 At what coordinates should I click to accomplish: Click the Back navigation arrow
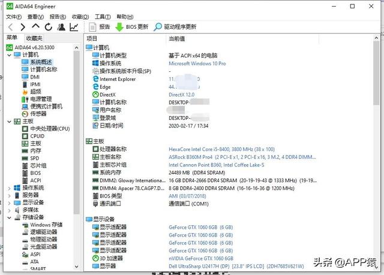tap(11, 27)
